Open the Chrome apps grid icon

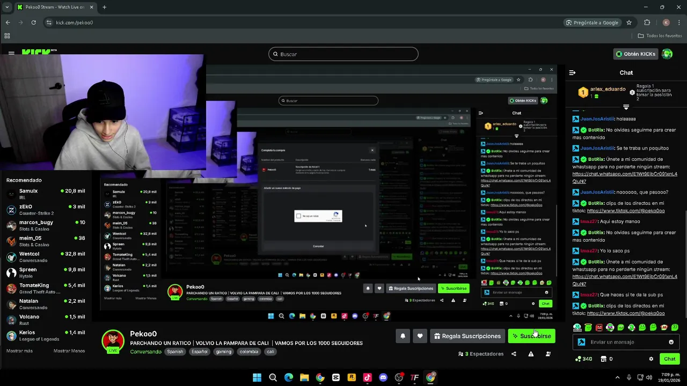tap(7, 36)
